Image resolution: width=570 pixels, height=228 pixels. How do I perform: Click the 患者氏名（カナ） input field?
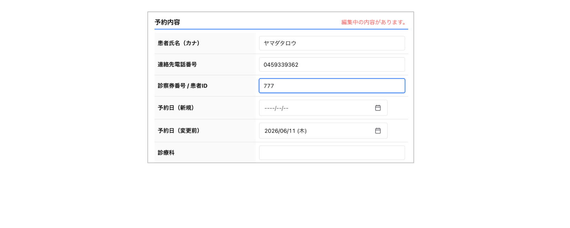(332, 43)
